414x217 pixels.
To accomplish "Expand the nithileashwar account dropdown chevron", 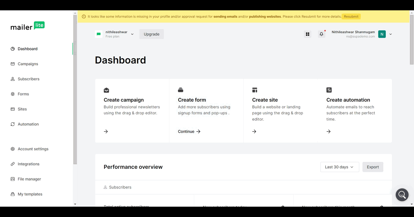I will [132, 34].
